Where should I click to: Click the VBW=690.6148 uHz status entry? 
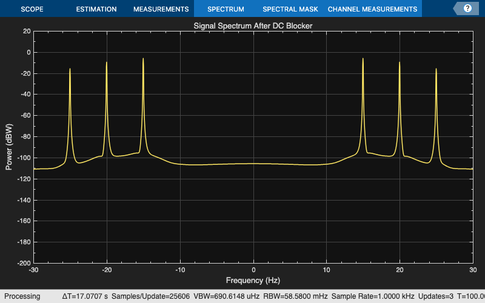[x=226, y=296]
